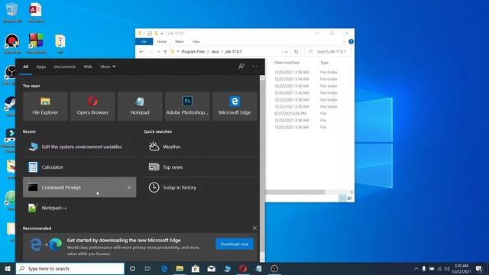Open OBS Studio taskbar icon

pos(274,268)
